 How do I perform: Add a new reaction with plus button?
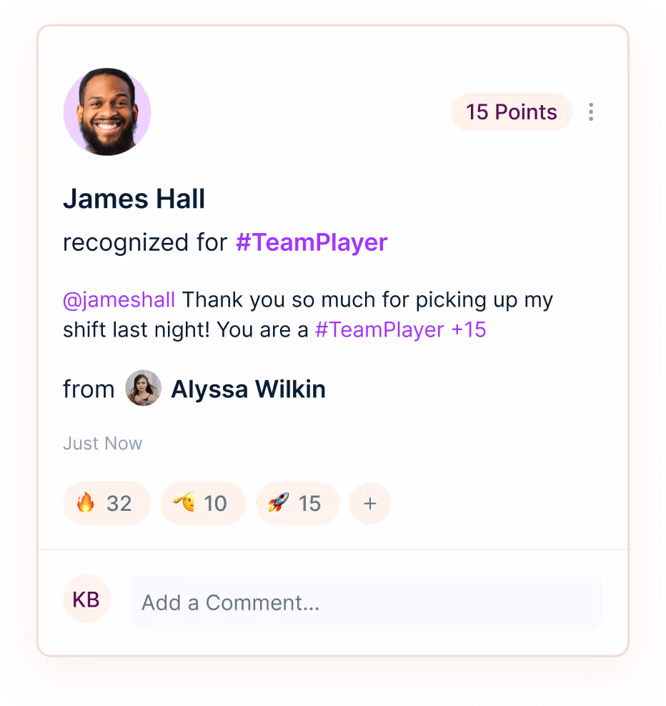[370, 503]
